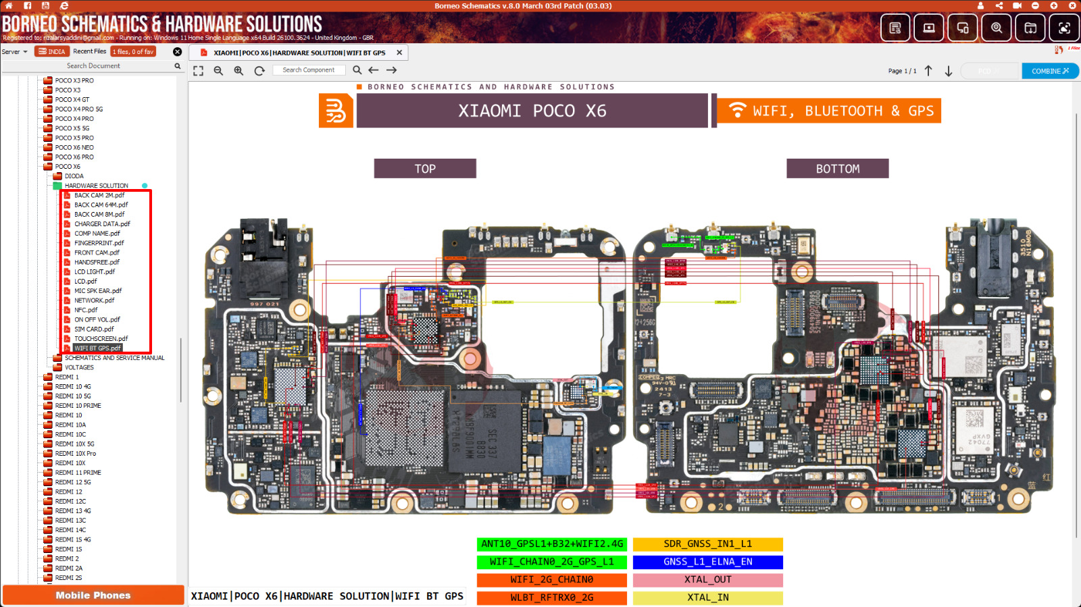Open BACK CAM 2M.pdf
Image resolution: width=1081 pixels, height=607 pixels.
click(99, 195)
